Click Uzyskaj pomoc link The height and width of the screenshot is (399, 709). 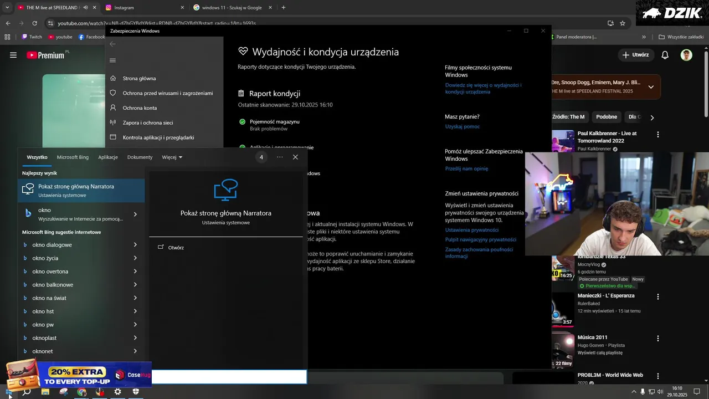tap(463, 126)
